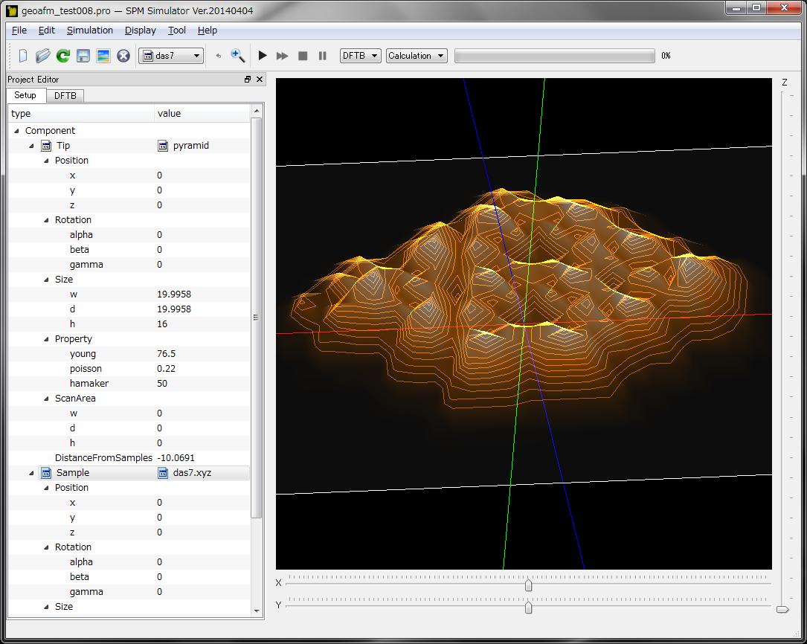The height and width of the screenshot is (644, 807).
Task: Open the Help menu
Action: click(207, 30)
